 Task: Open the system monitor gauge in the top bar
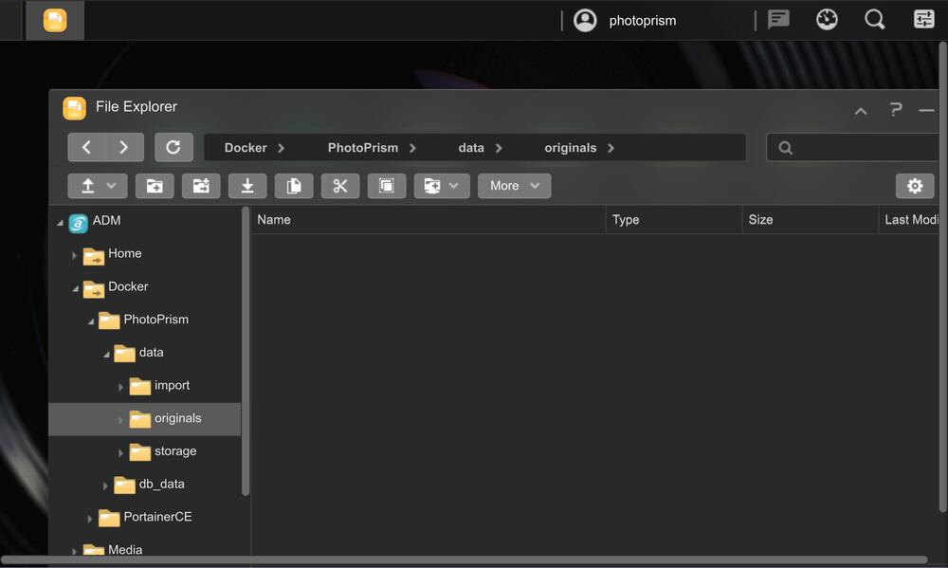pyautogui.click(x=827, y=19)
